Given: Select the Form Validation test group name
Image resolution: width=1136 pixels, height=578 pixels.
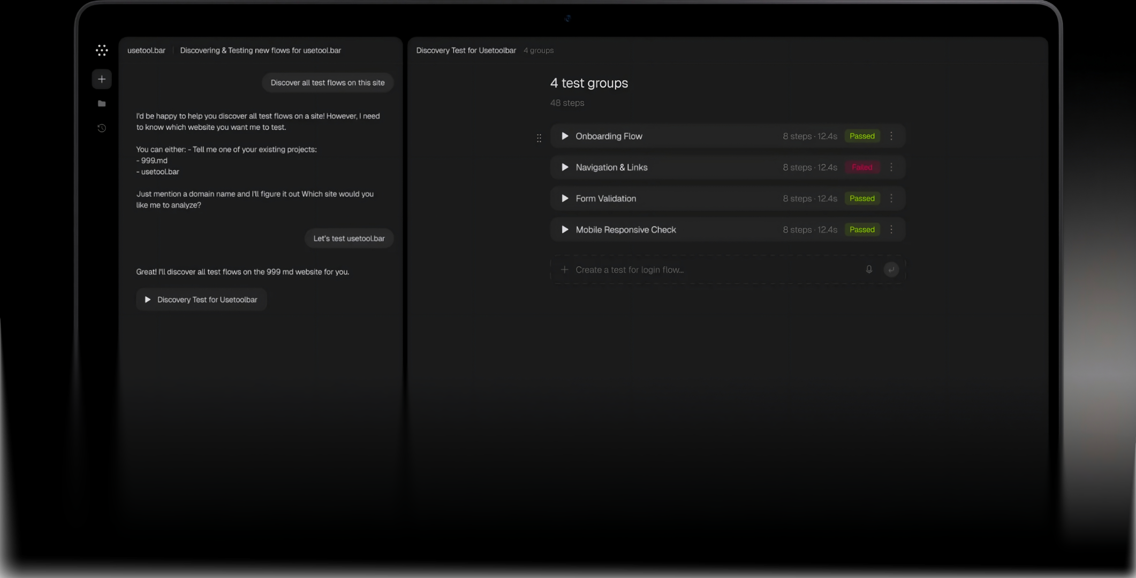Looking at the screenshot, I should [606, 198].
